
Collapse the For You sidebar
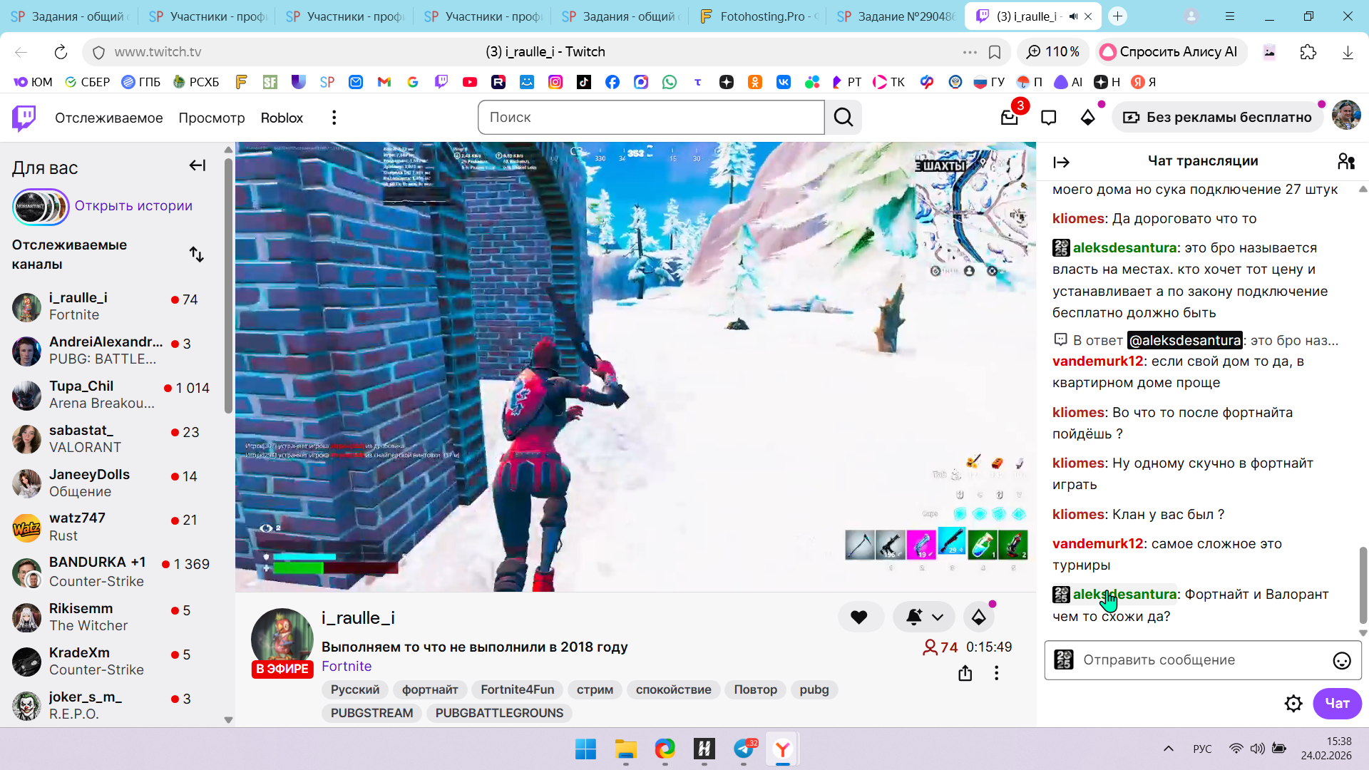coord(197,166)
